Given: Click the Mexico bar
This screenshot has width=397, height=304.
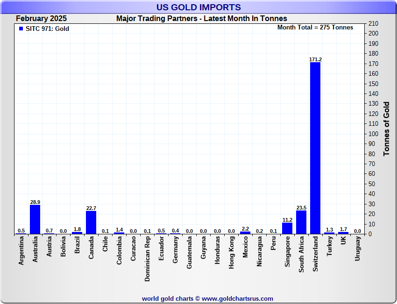Looking at the screenshot, I should [x=245, y=232].
